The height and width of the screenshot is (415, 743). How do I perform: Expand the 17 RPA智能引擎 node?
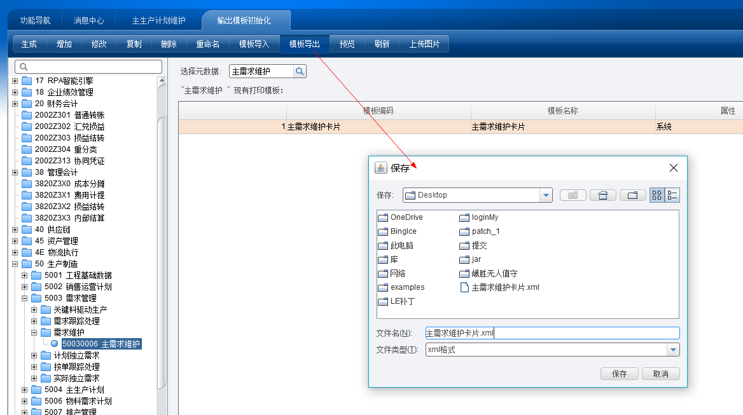tap(15, 81)
